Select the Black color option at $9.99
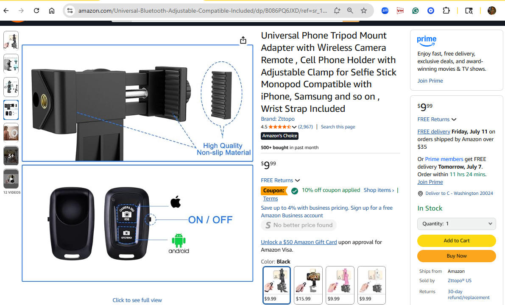Image resolution: width=505 pixels, height=305 pixels. [276, 285]
